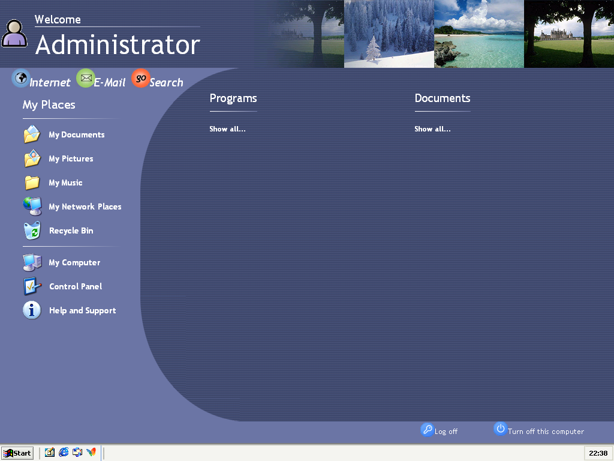Select Help and Support label
The width and height of the screenshot is (614, 461).
coord(83,310)
